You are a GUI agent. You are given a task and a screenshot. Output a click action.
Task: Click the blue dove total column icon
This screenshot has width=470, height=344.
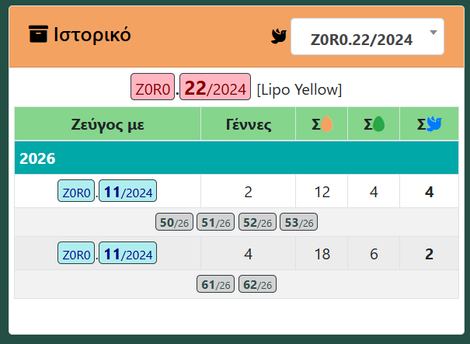tap(434, 124)
